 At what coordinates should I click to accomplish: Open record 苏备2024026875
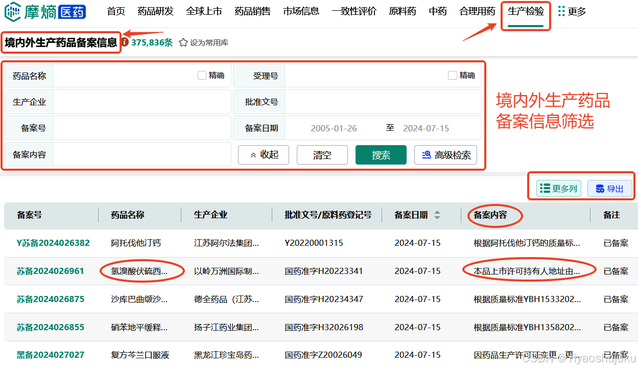tap(50, 299)
